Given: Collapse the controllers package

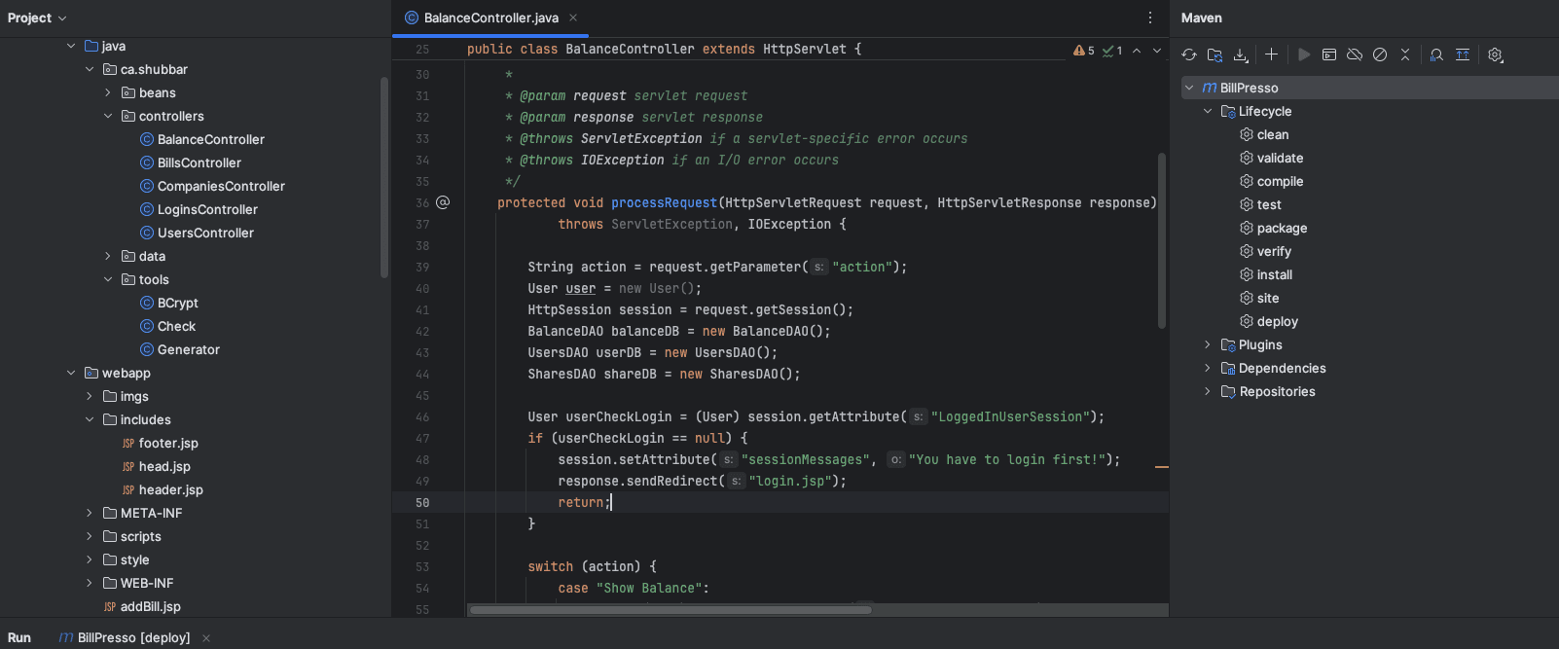Looking at the screenshot, I should tap(108, 116).
